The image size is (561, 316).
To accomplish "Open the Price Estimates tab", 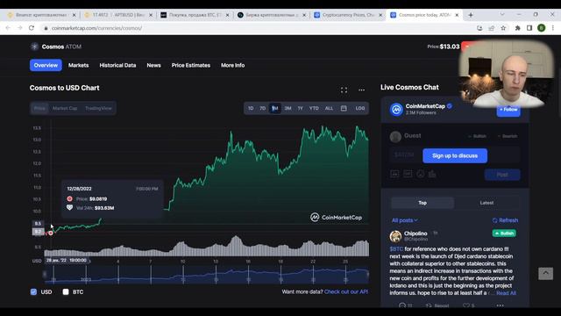I will tap(191, 65).
